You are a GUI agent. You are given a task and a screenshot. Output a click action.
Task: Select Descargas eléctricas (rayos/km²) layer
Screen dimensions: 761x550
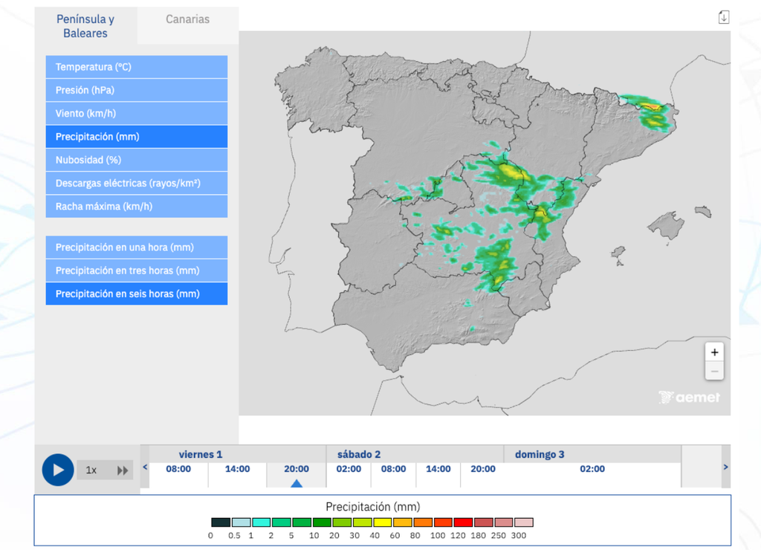tap(137, 184)
